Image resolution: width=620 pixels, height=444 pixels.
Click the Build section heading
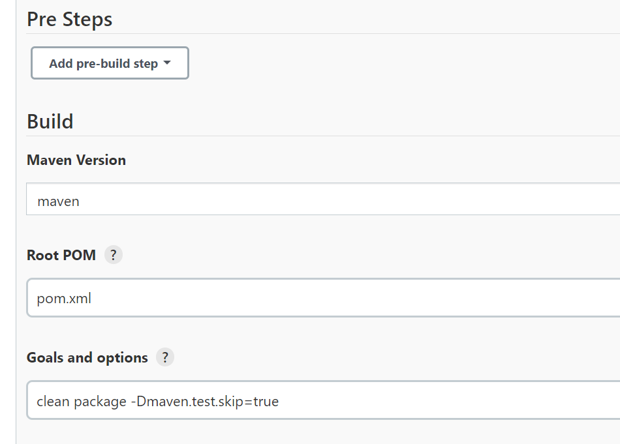(x=50, y=122)
